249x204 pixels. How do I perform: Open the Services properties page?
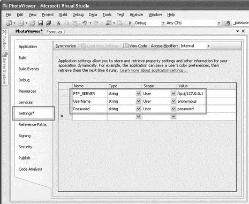(26, 102)
